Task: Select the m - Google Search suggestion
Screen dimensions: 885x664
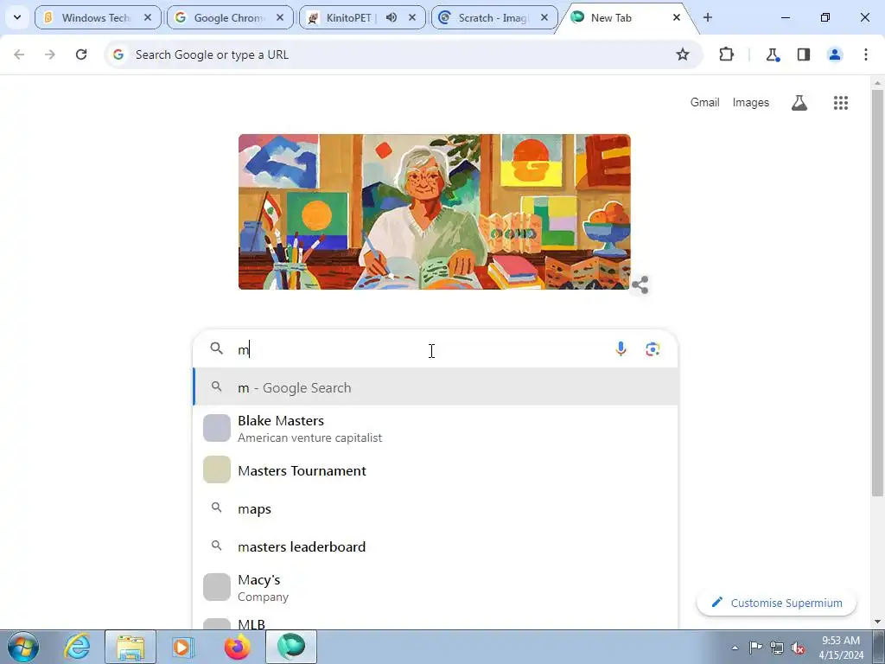Action: [436, 387]
